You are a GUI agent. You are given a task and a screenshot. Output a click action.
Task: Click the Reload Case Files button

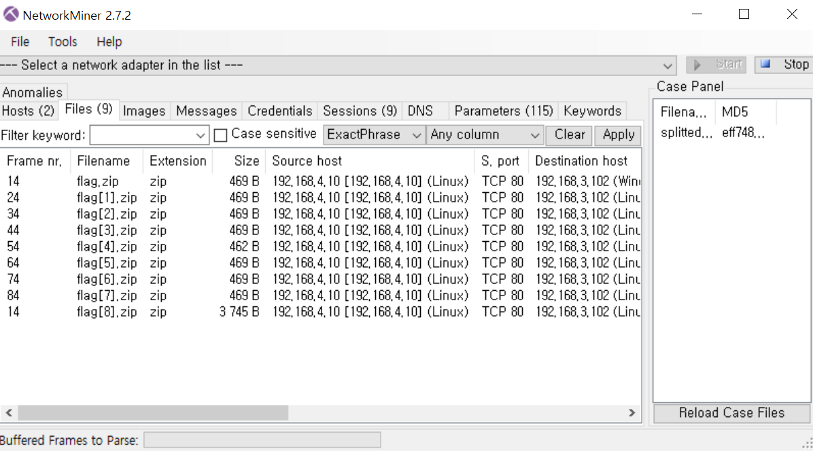coord(731,413)
